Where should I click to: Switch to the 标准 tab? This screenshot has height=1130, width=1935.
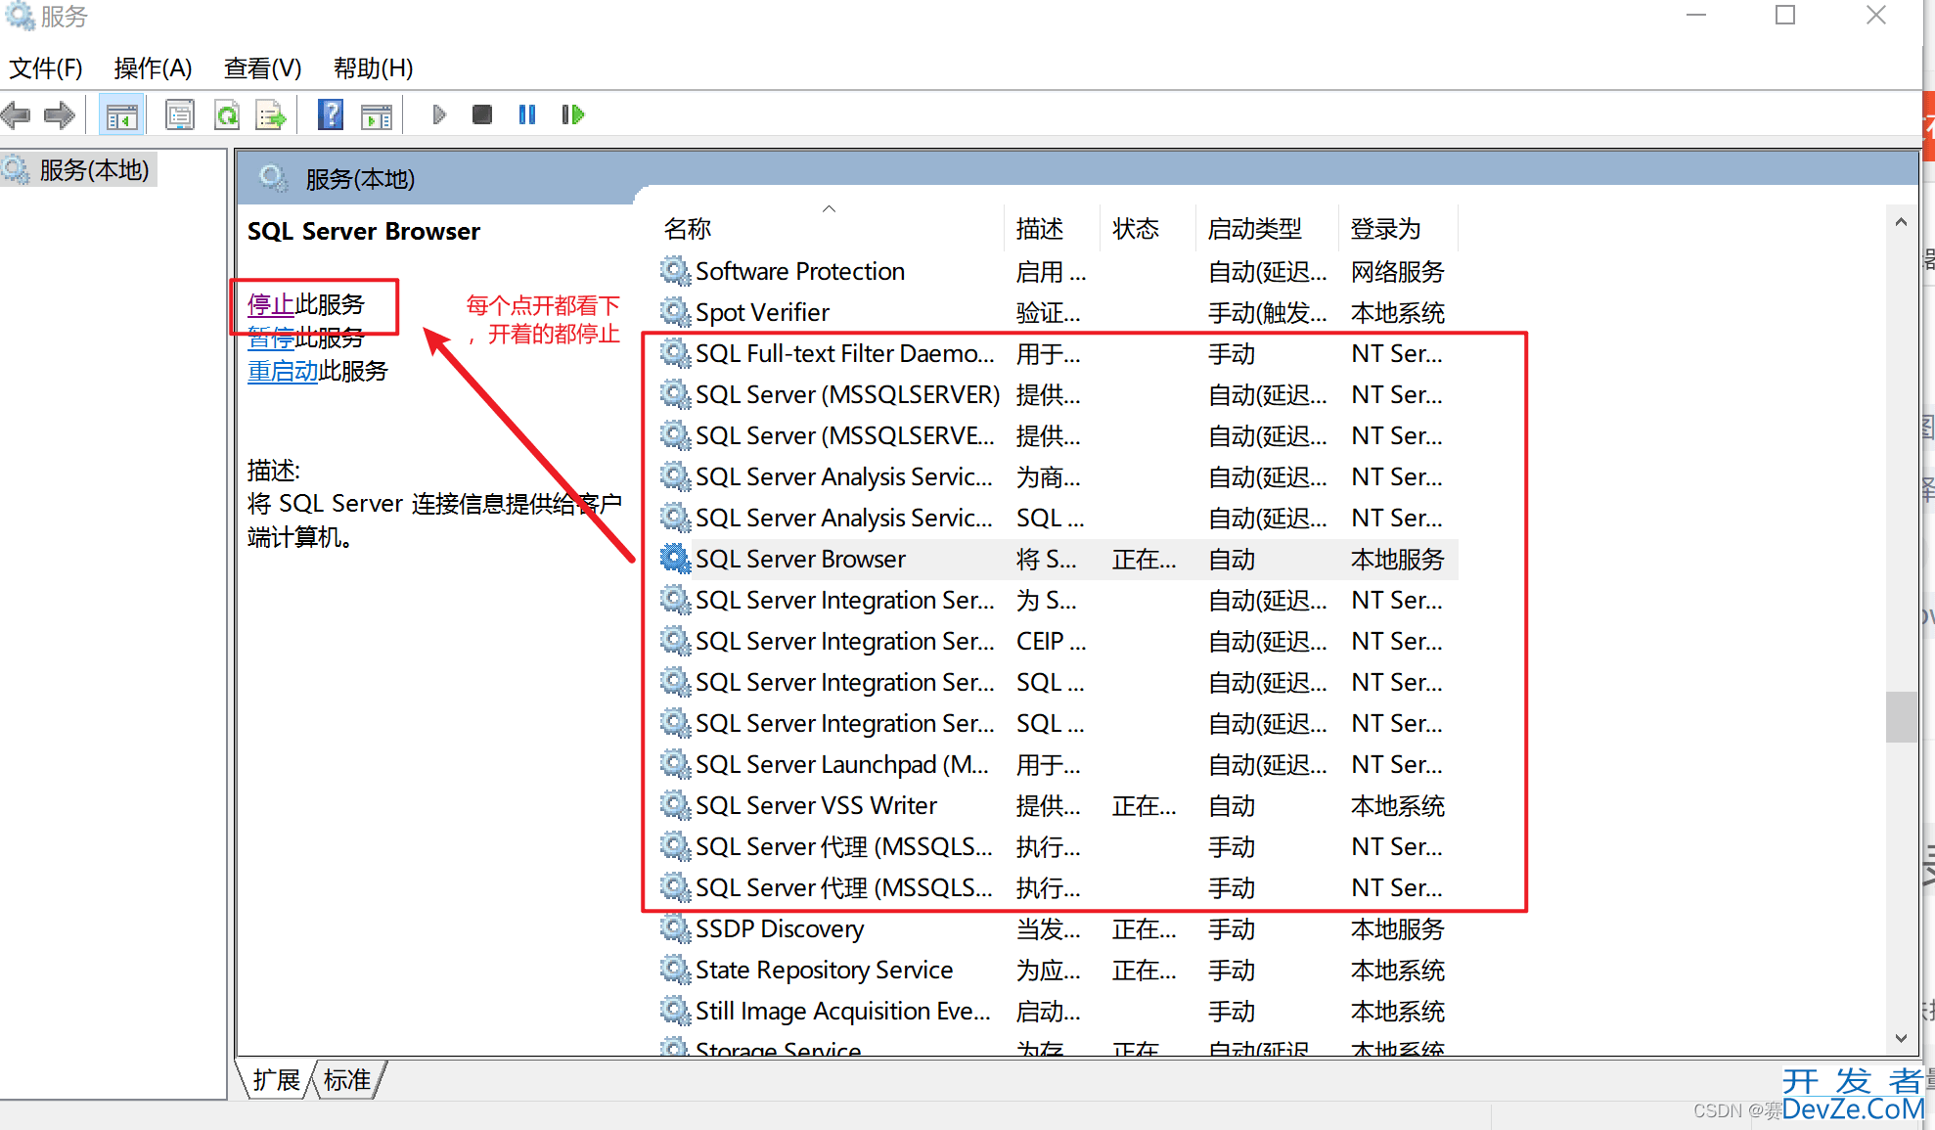tap(346, 1080)
